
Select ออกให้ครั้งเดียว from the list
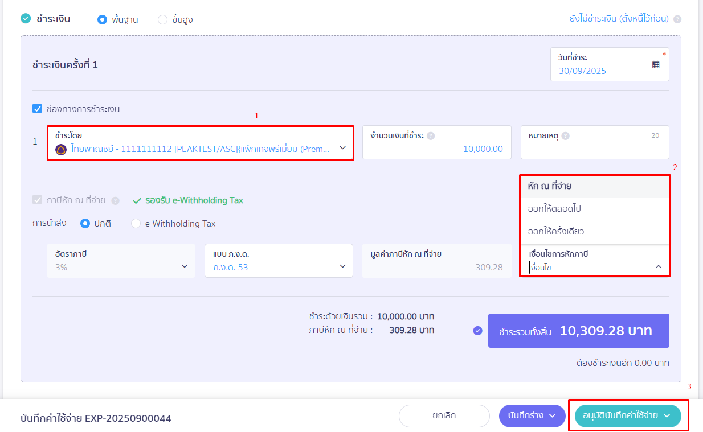555,232
